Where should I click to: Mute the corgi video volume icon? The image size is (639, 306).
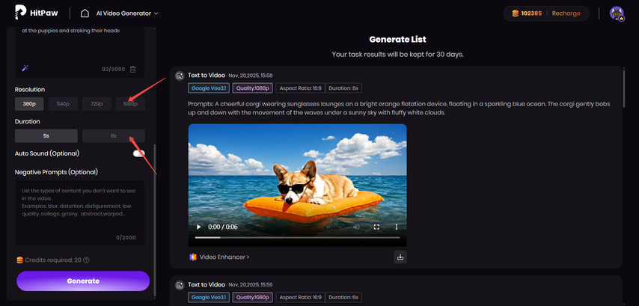(x=357, y=227)
